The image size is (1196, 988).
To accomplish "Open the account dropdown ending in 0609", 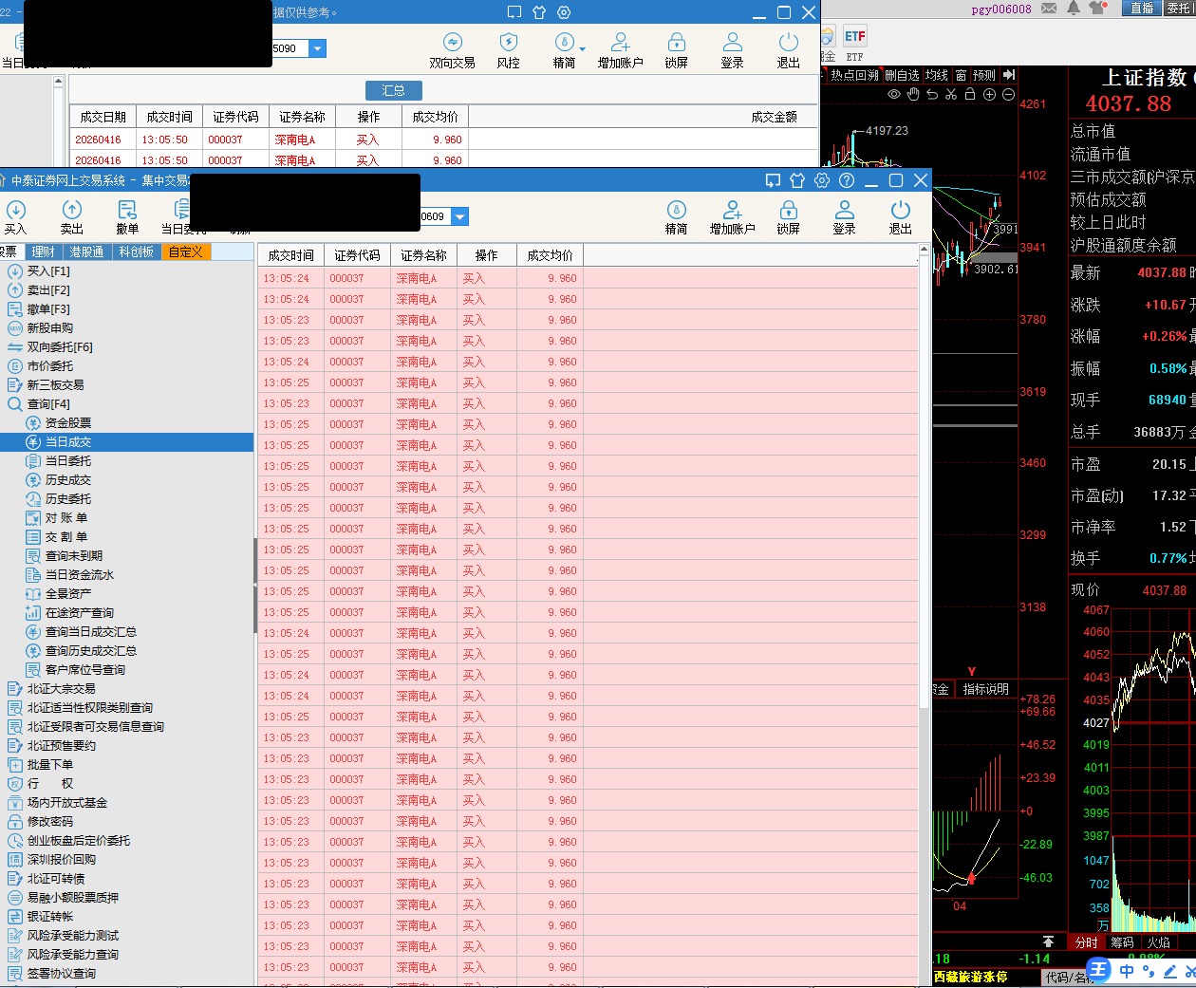I will tap(460, 216).
